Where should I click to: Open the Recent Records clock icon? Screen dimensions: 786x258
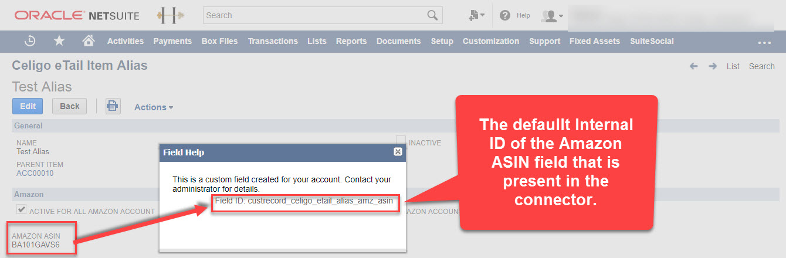click(x=31, y=41)
